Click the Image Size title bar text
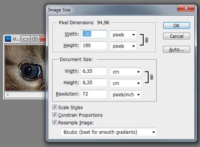 coord(59,10)
